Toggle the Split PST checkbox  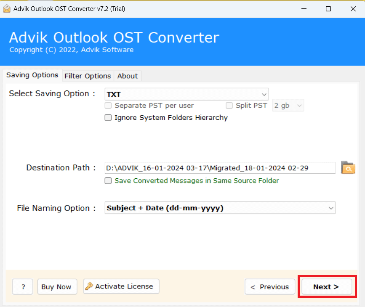point(229,106)
